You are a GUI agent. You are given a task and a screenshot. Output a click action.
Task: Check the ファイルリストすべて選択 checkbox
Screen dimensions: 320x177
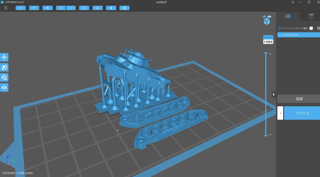pos(311,28)
